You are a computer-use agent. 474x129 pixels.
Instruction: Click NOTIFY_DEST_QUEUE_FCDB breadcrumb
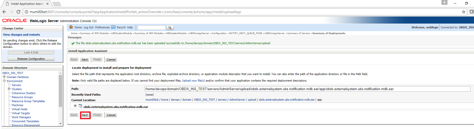click(x=246, y=33)
